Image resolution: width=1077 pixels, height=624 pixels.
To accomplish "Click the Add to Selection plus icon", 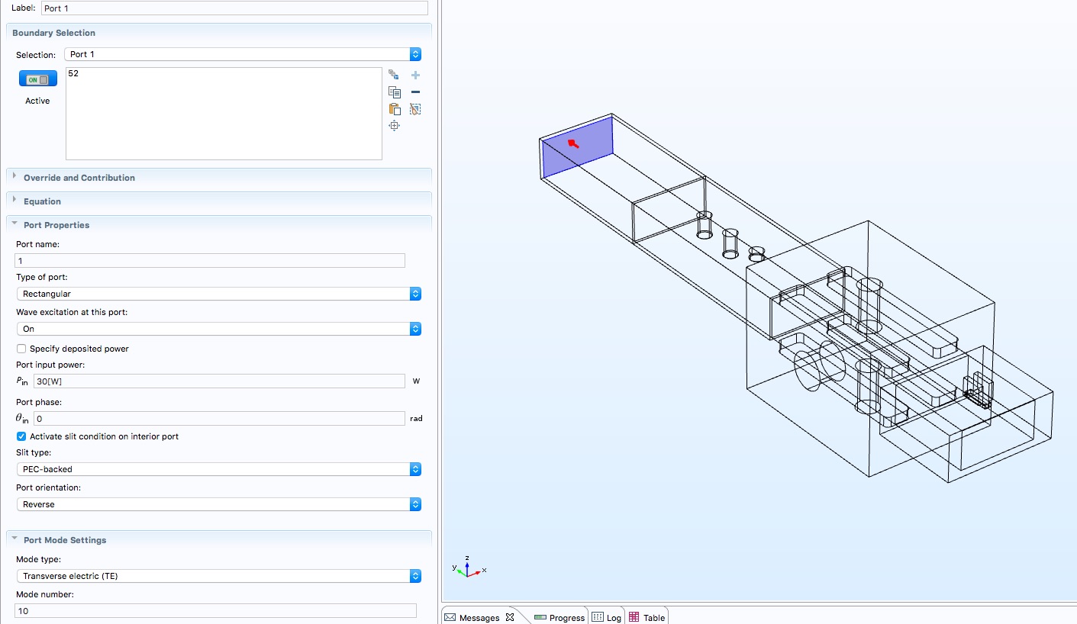I will click(415, 75).
